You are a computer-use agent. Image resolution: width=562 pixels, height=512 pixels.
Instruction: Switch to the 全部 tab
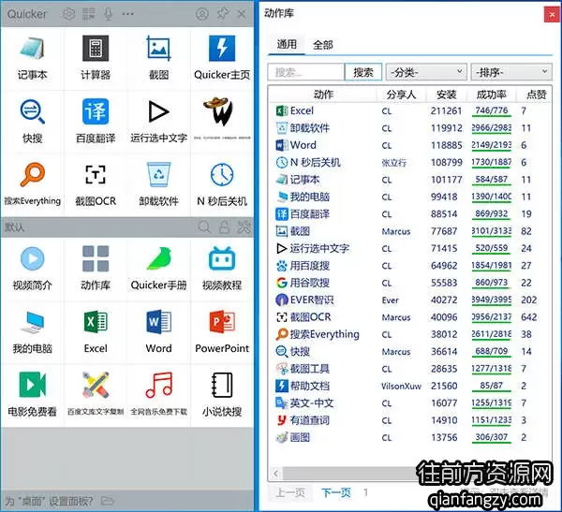[x=322, y=45]
